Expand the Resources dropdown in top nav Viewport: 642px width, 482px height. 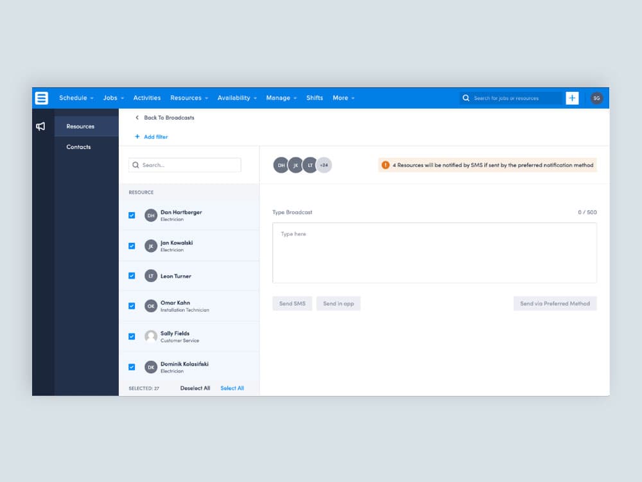click(189, 98)
